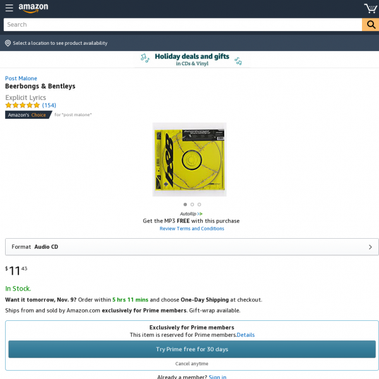Click the Amazon's Choice badge
The width and height of the screenshot is (379, 379).
(28, 115)
